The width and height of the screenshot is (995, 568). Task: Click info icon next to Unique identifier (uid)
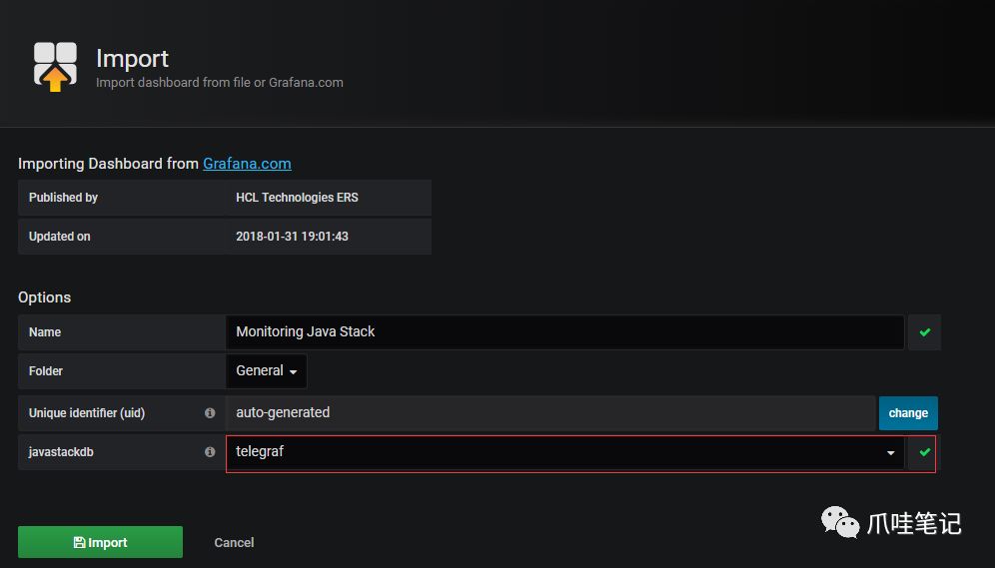(210, 413)
